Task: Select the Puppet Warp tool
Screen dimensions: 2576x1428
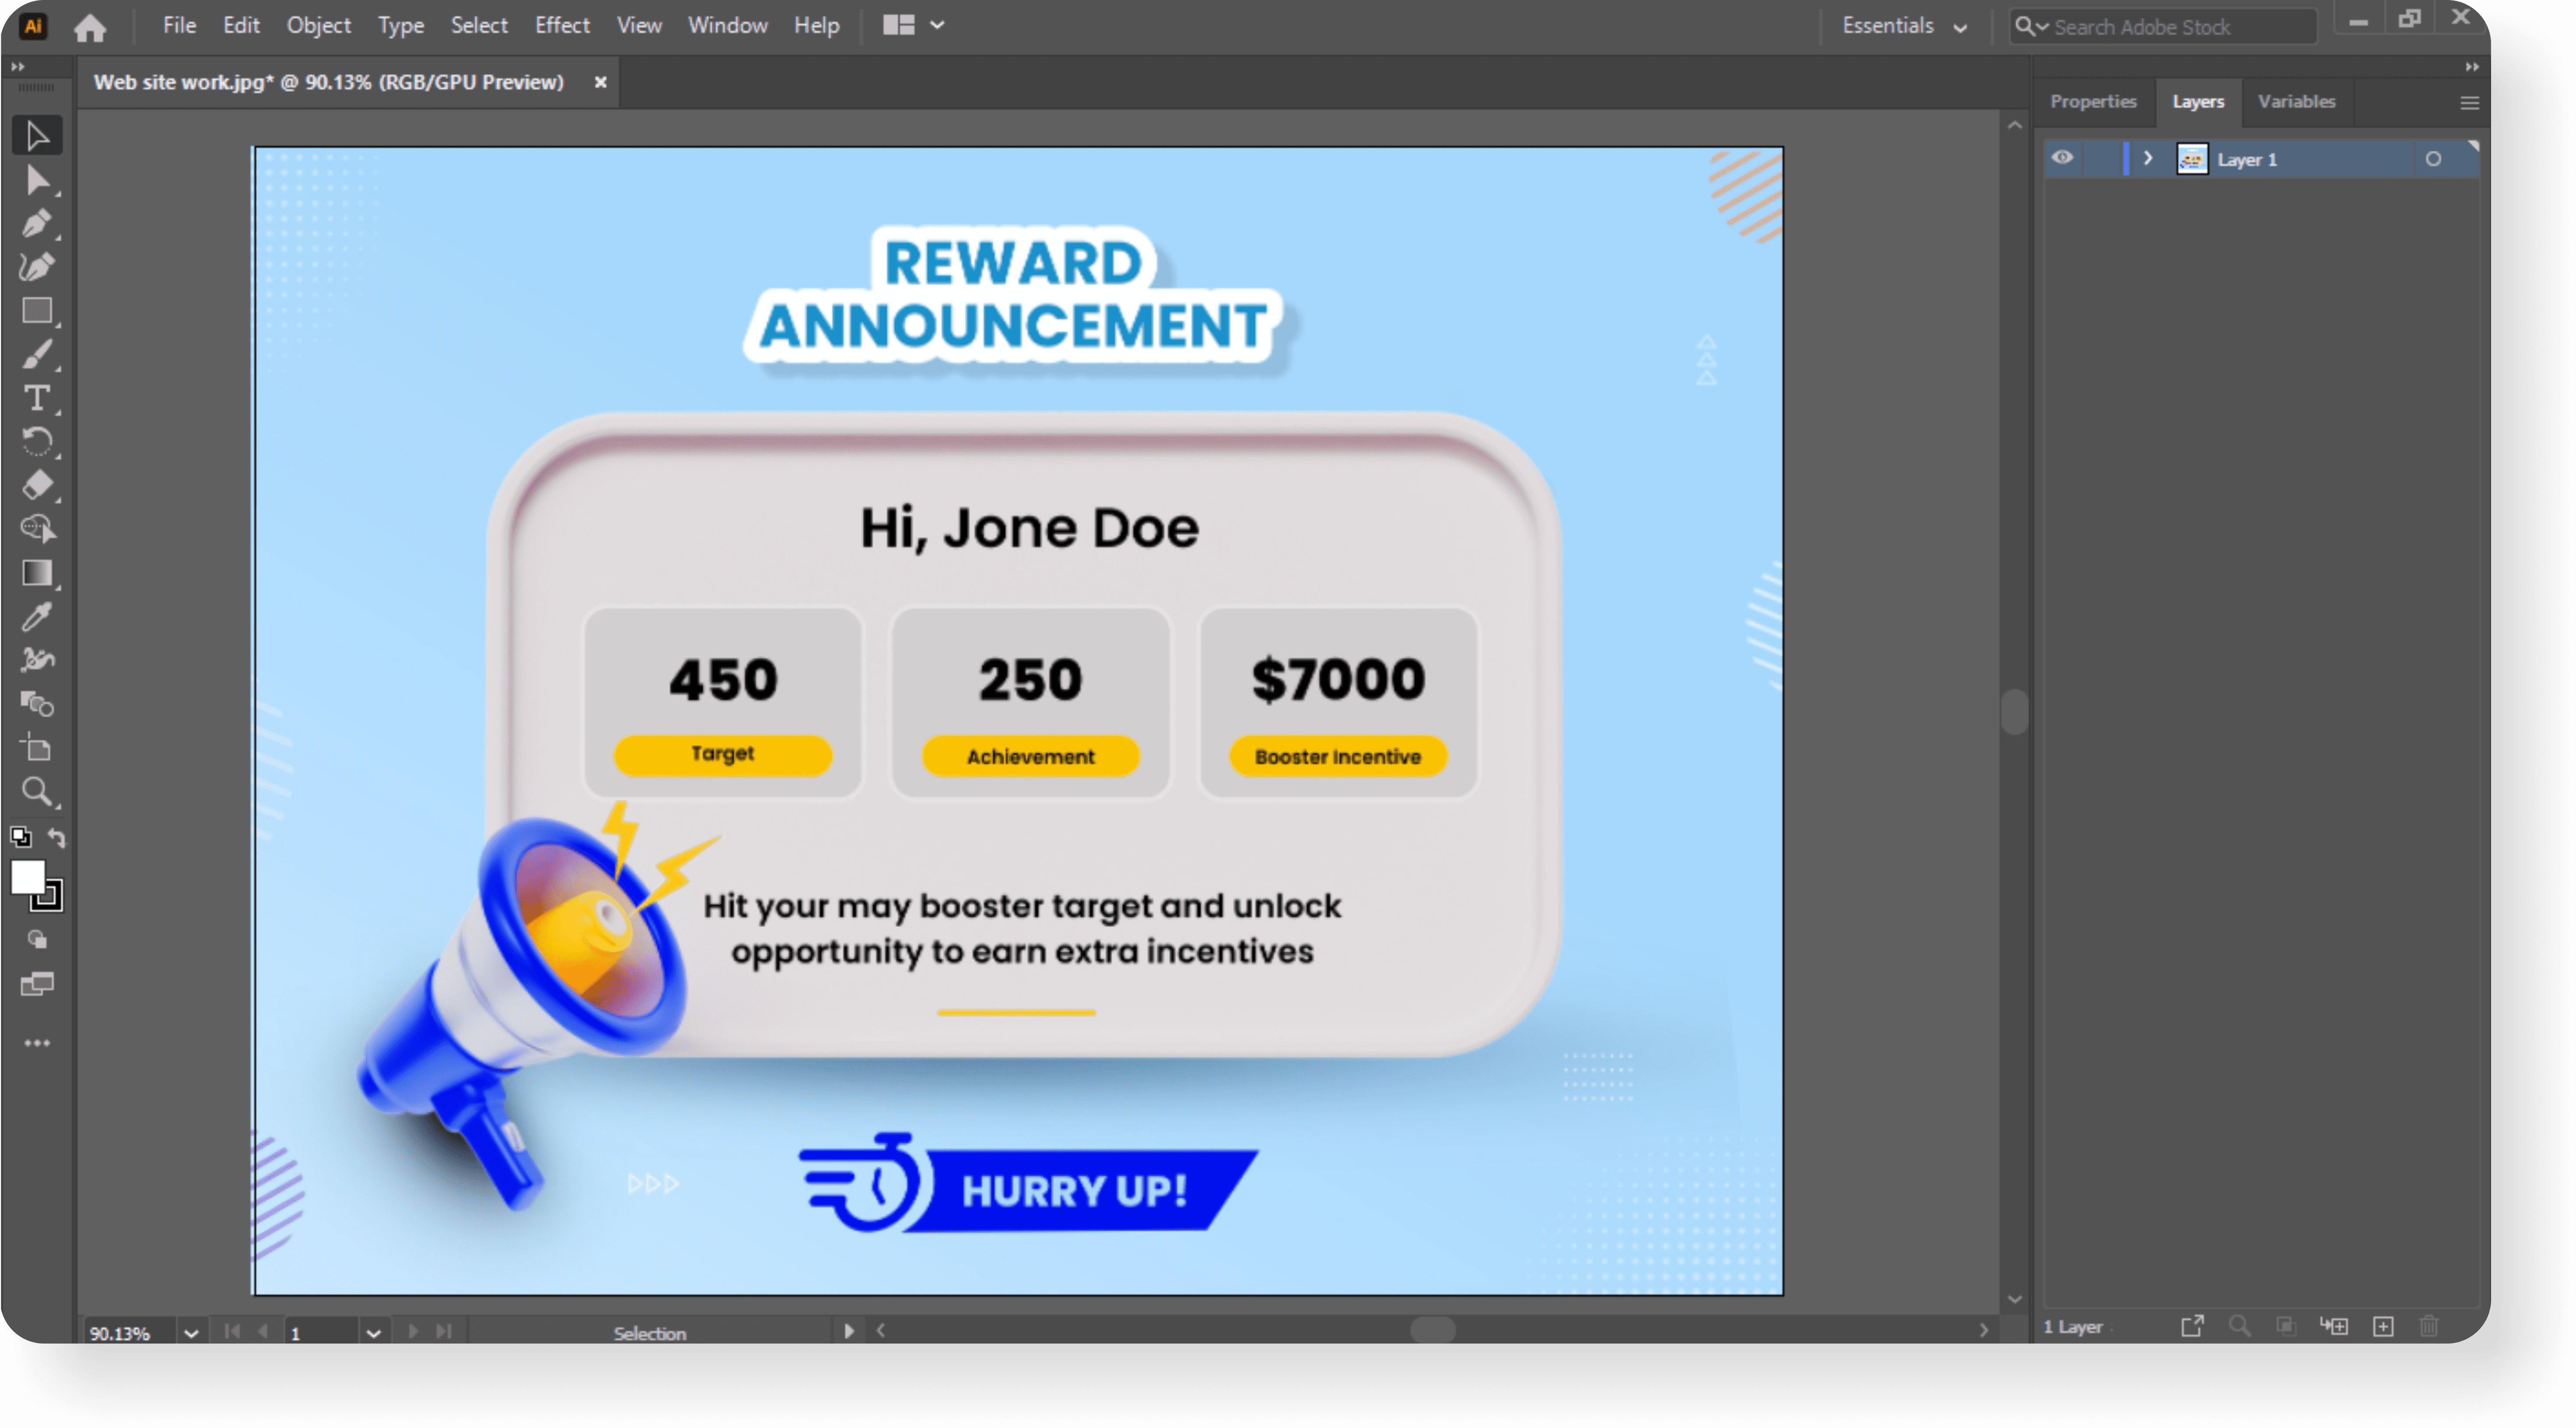Action: pos(37,660)
